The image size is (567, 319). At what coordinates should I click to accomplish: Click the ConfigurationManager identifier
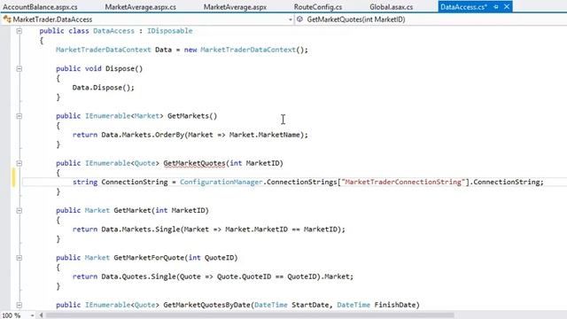(221, 182)
